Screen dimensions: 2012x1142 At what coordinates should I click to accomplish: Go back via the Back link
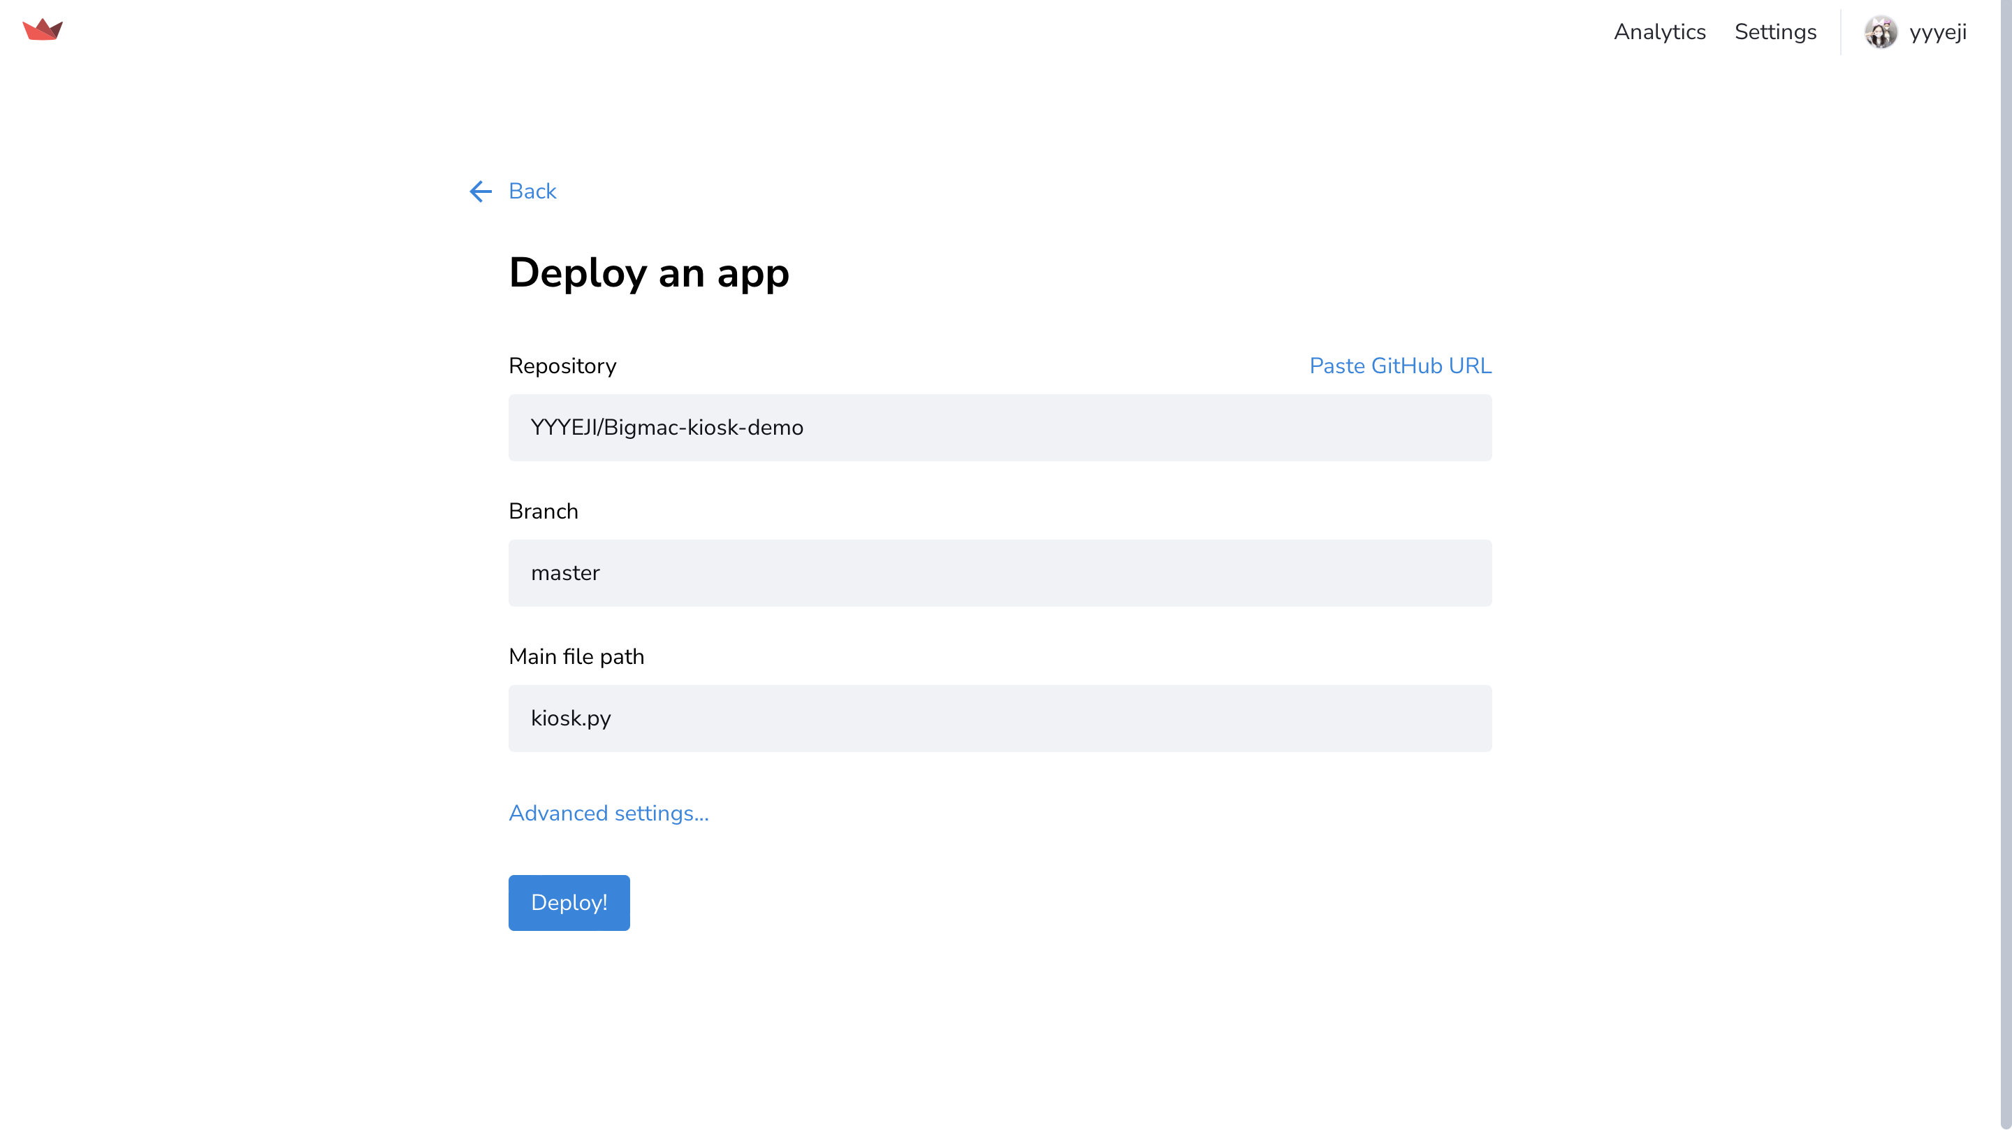tap(532, 191)
